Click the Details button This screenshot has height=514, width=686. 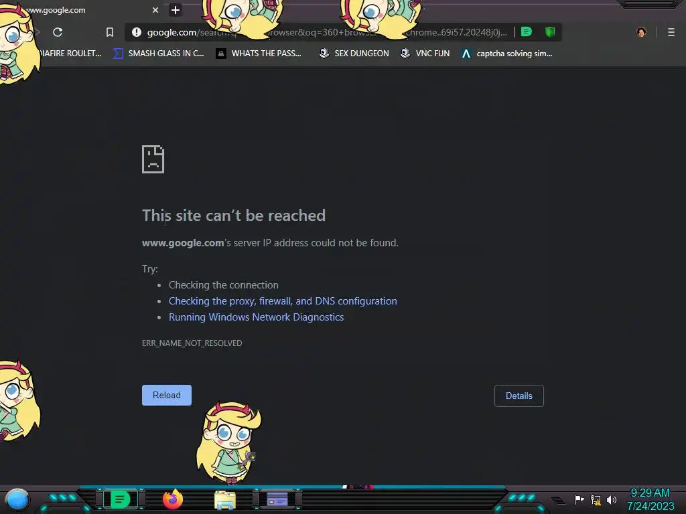pyautogui.click(x=519, y=396)
